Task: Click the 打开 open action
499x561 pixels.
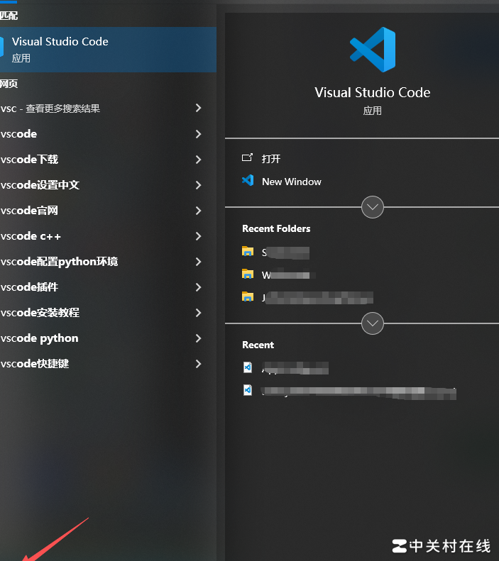Action: point(270,158)
